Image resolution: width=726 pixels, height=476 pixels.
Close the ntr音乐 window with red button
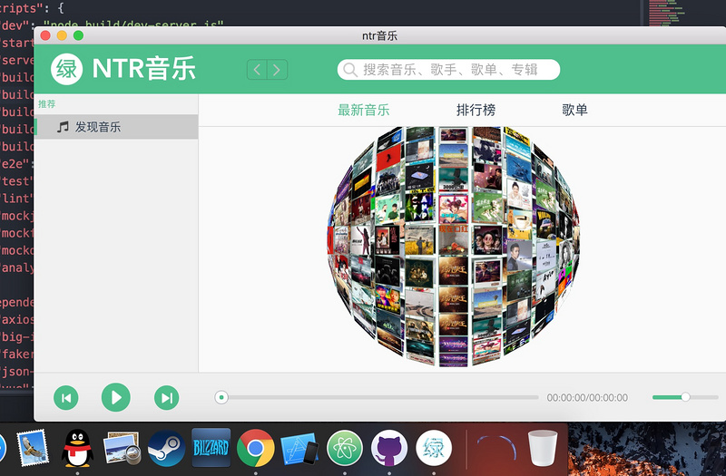tap(45, 35)
